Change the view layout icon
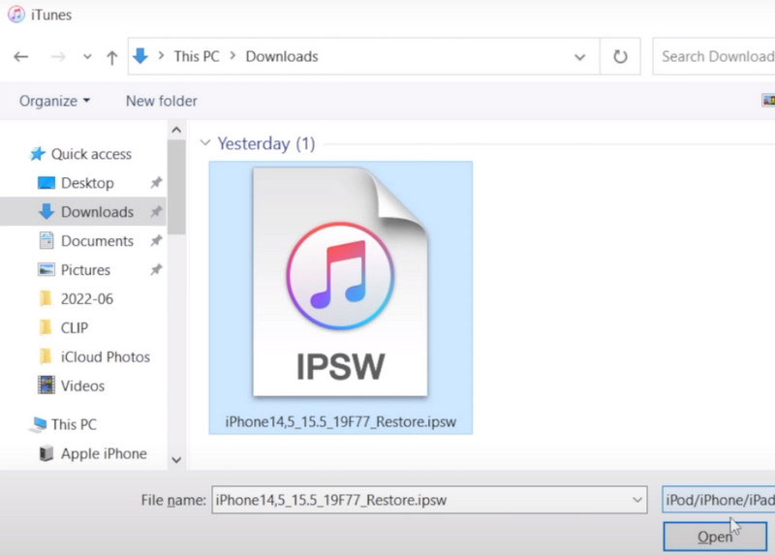775x555 pixels. click(768, 101)
